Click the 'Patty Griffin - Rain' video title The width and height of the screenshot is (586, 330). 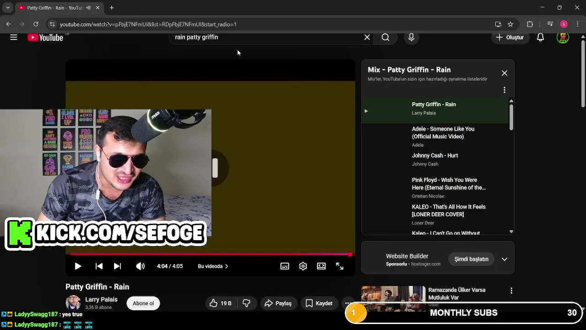[97, 287]
